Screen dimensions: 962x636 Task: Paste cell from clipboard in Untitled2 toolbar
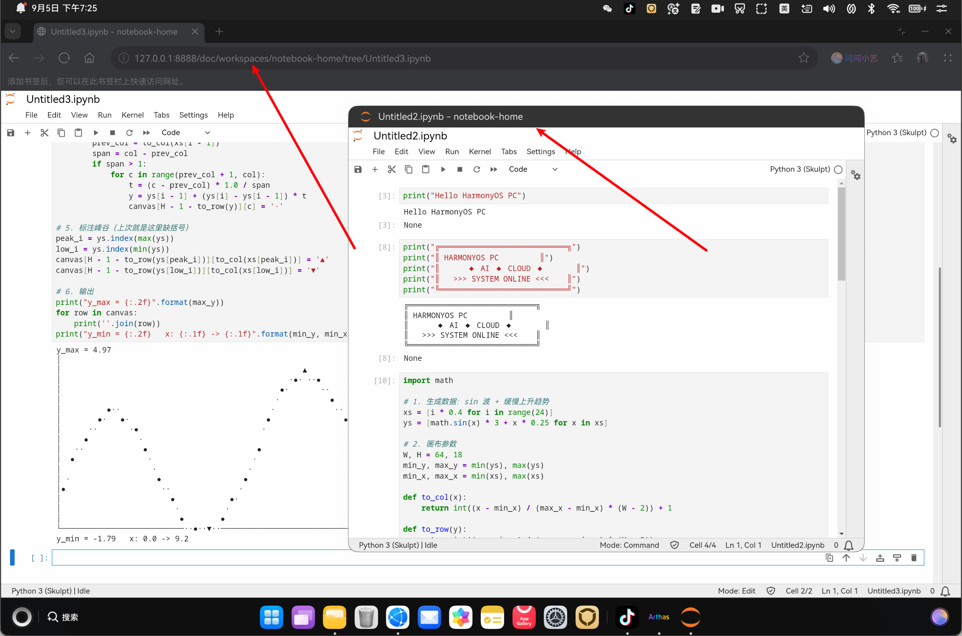click(x=426, y=169)
